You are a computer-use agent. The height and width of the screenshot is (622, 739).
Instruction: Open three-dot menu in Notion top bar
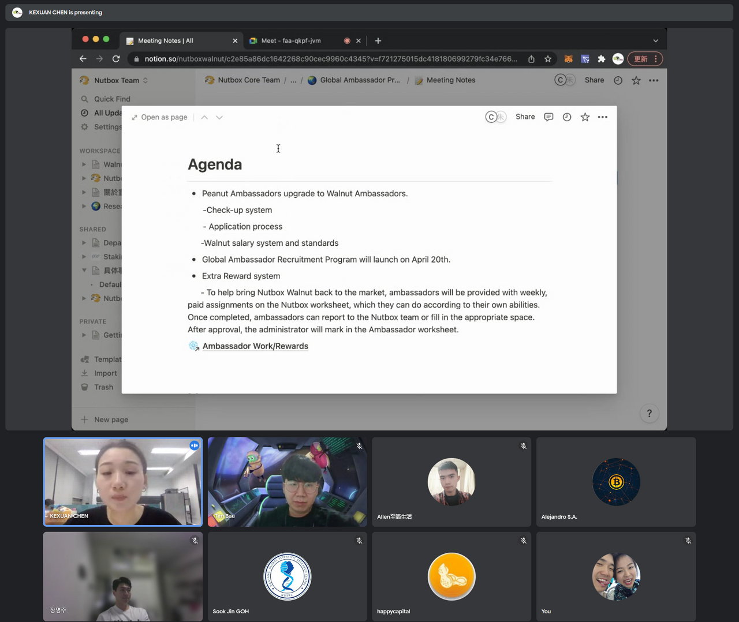(x=654, y=80)
